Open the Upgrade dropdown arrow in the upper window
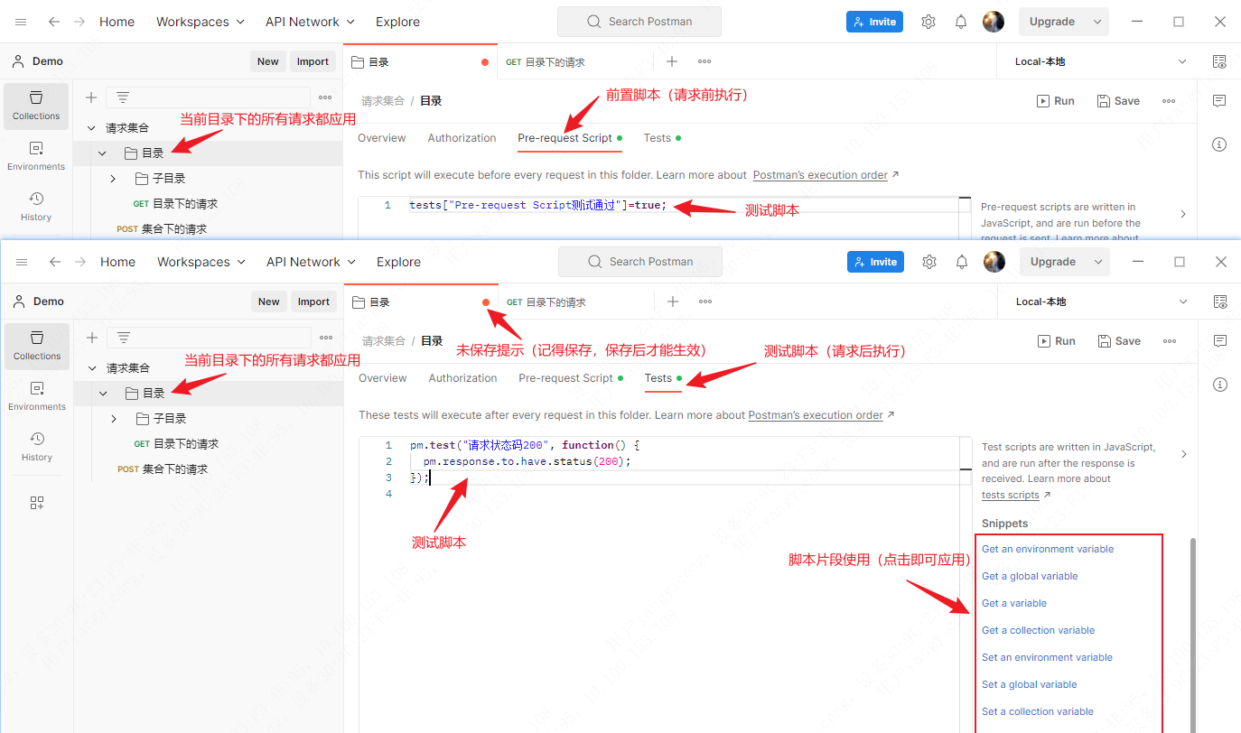The width and height of the screenshot is (1241, 733). [x=1098, y=22]
